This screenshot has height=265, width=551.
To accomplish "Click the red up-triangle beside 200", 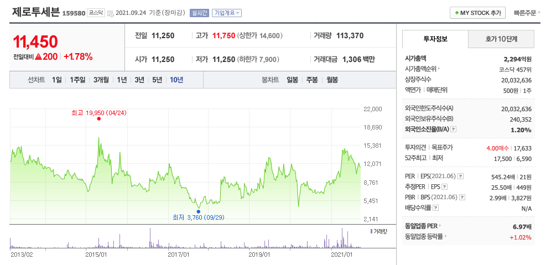I will click(38, 56).
